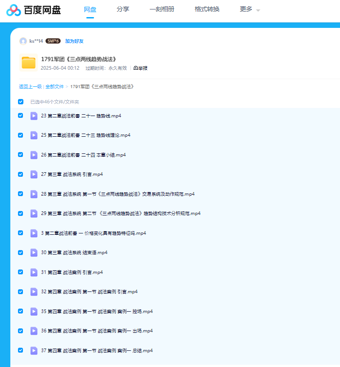Click the 举报 report button
Screen dimensions: 340x367
coord(140,68)
